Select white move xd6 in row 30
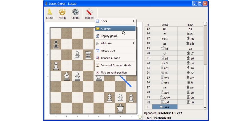The height and width of the screenshot is (121, 229). coord(165,102)
